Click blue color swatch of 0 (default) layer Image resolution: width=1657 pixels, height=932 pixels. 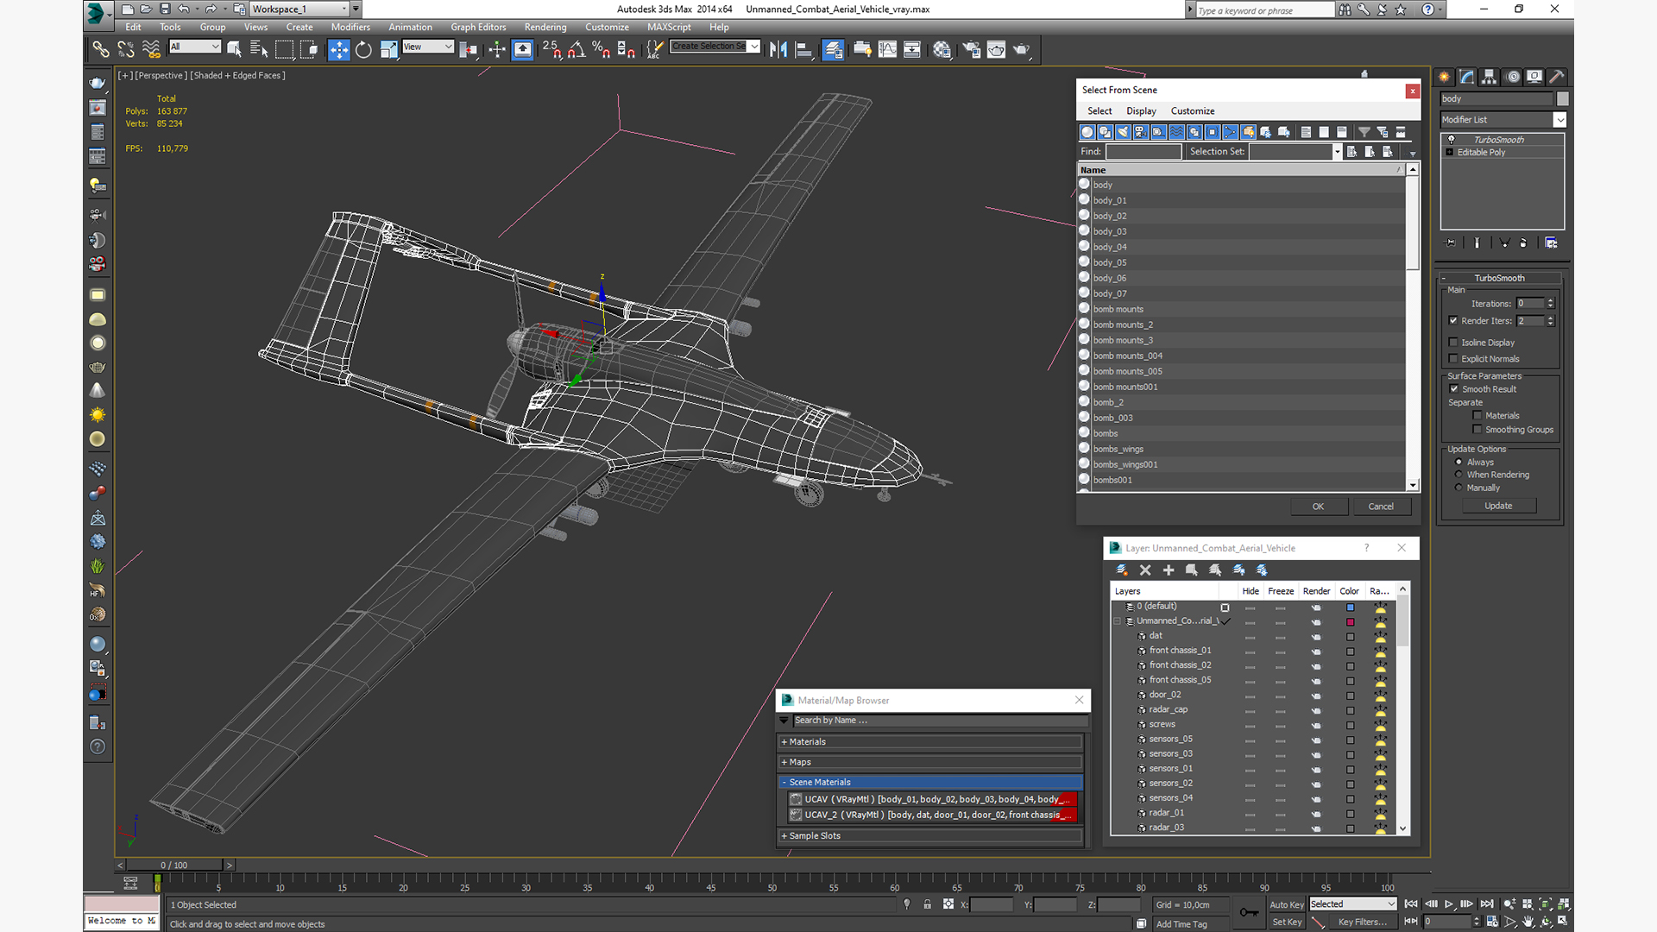coord(1351,608)
